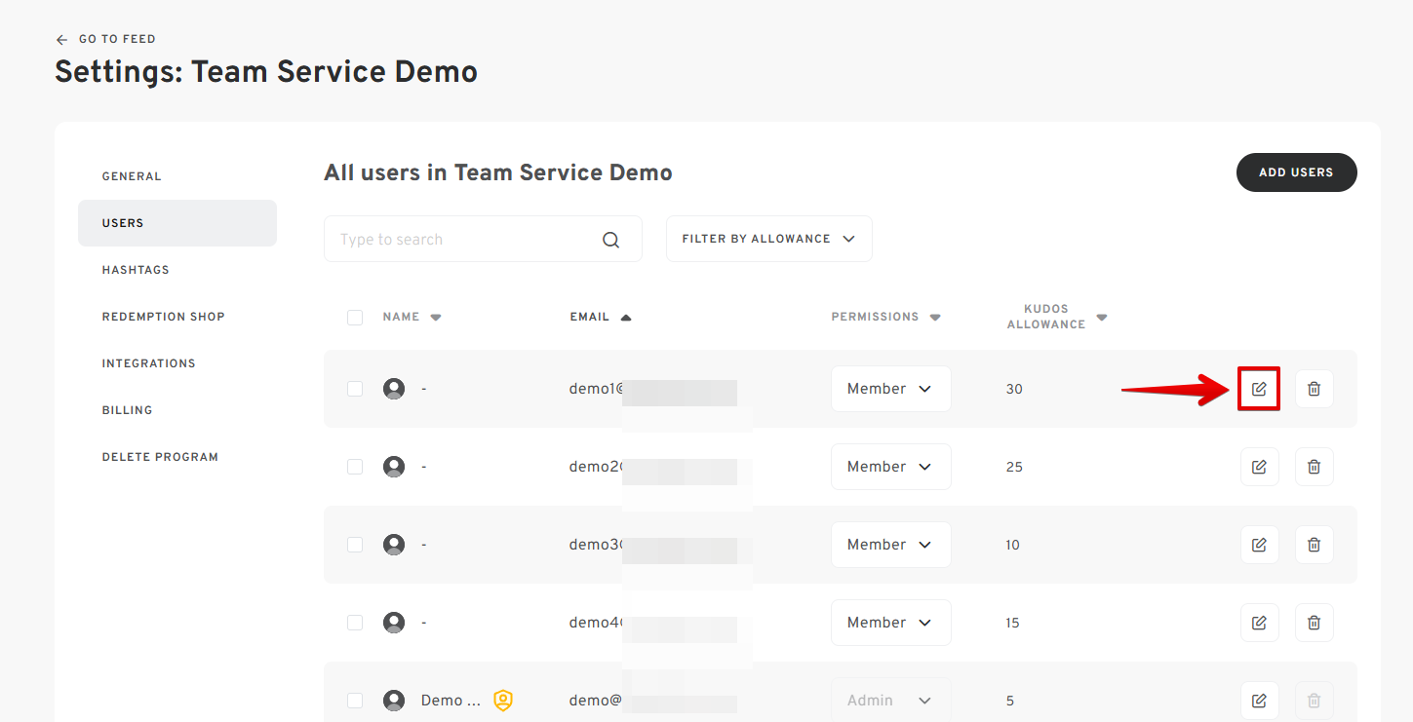
Task: Click edit icon for demo1 user
Action: 1259,389
